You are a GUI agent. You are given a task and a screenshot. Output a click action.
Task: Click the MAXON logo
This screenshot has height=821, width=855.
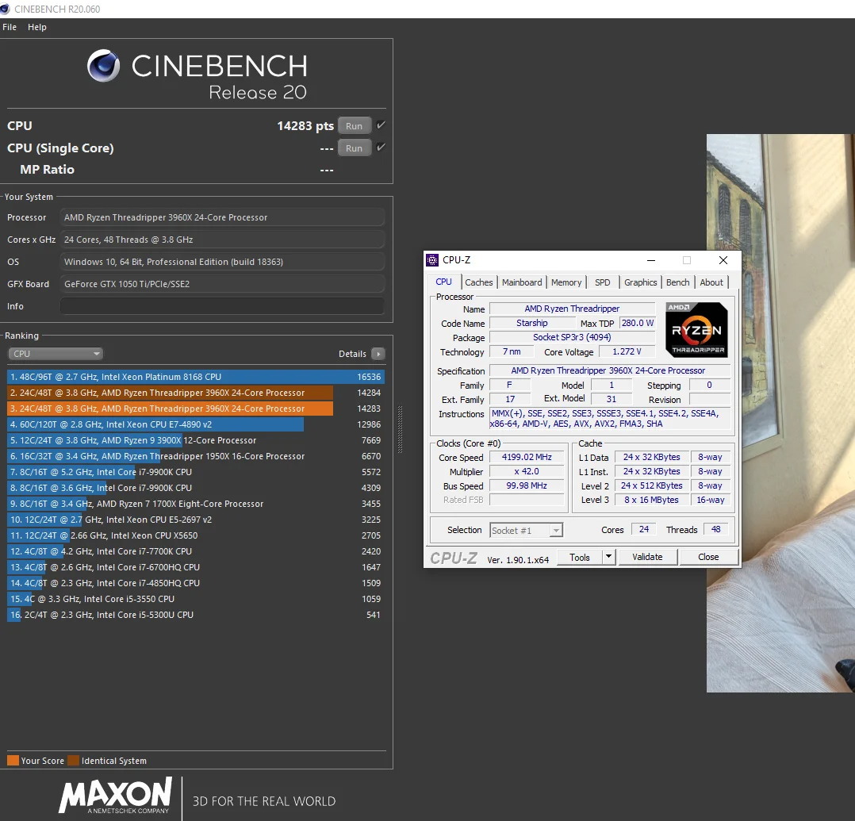[x=115, y=796]
